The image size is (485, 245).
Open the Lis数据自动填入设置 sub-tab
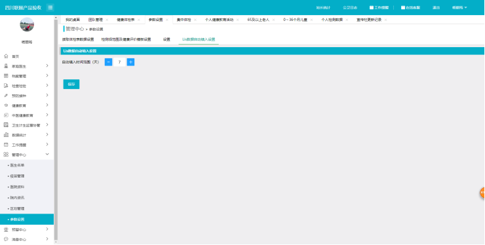(199, 39)
